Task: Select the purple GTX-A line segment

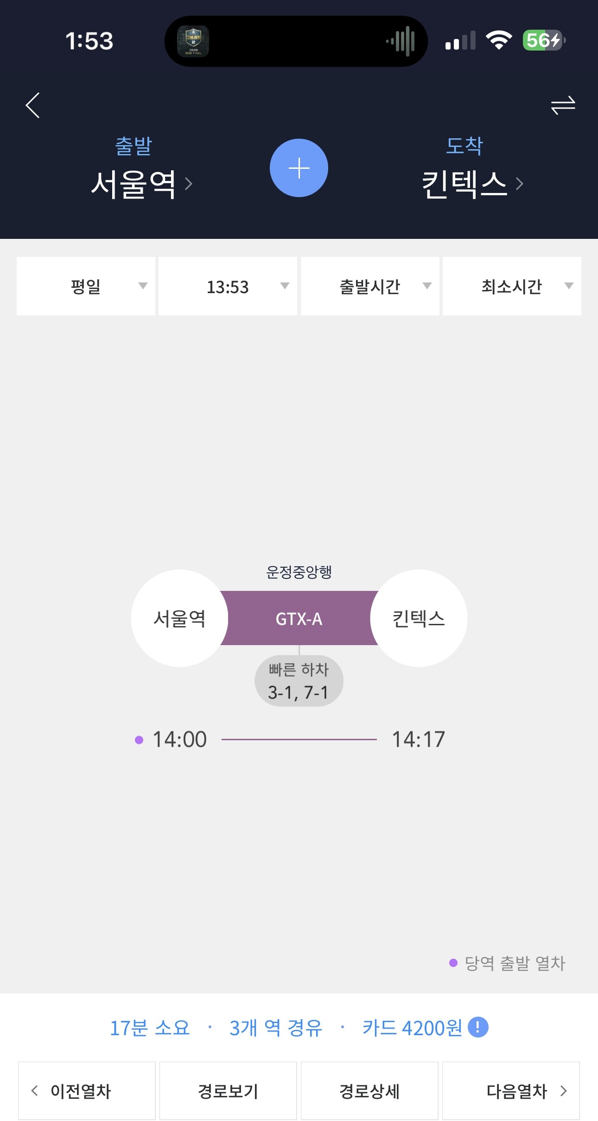Action: click(x=299, y=618)
